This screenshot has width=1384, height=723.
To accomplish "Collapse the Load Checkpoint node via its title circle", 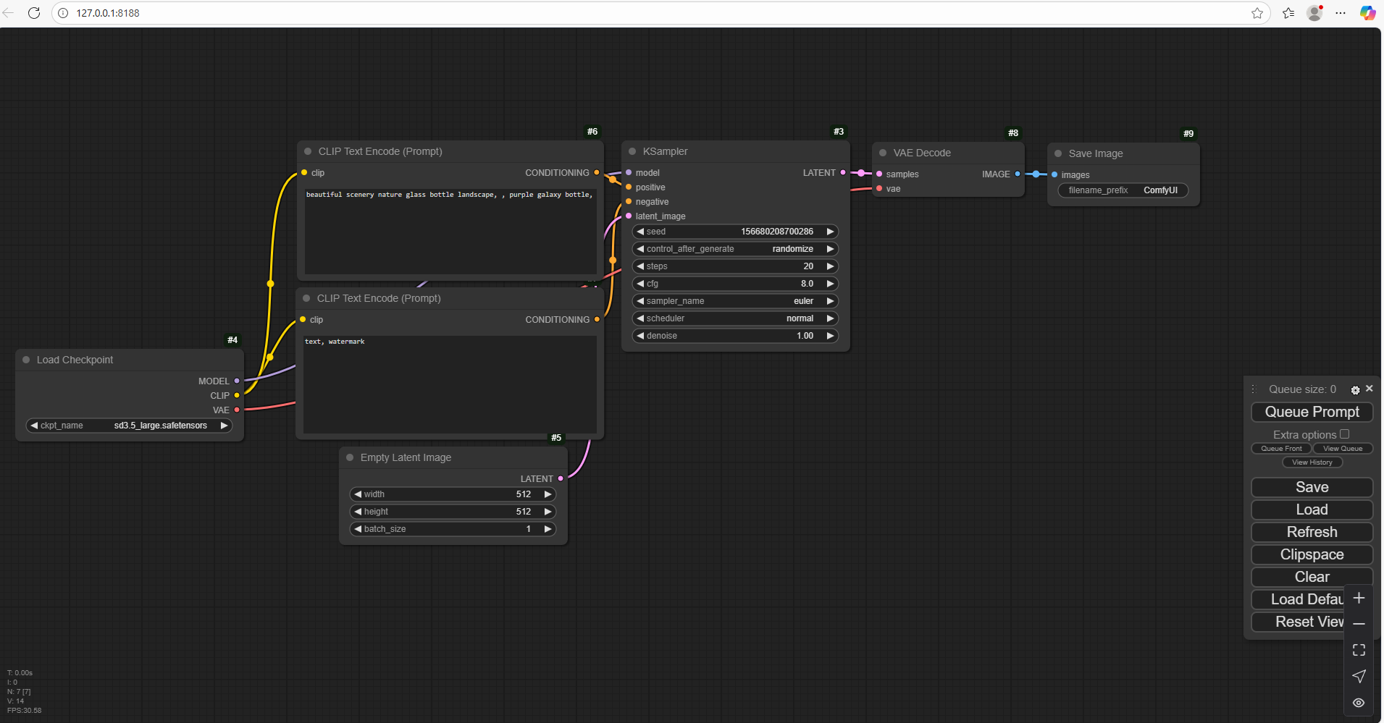I will click(x=27, y=360).
